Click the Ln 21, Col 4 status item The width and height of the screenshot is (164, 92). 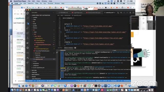coord(91,81)
